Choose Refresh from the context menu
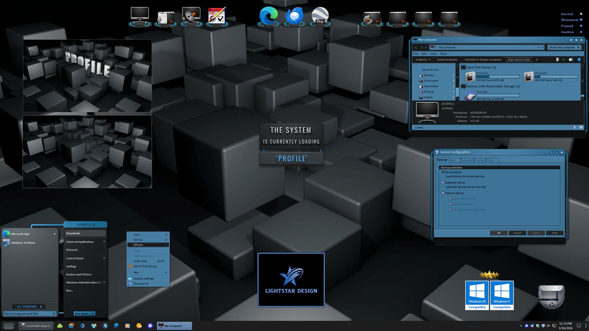The height and width of the screenshot is (331, 589). pyautogui.click(x=148, y=245)
